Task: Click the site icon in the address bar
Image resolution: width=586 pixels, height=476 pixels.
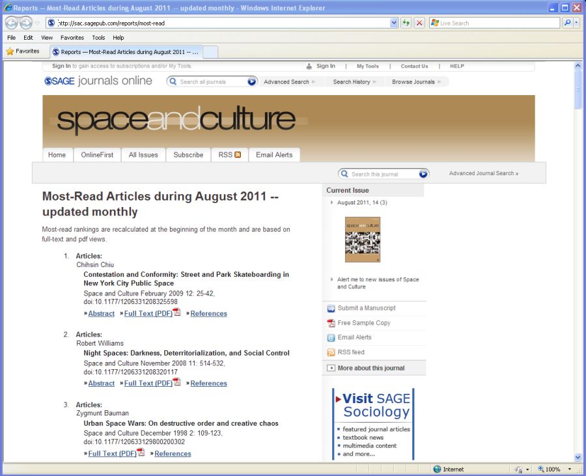Action: 51,23
